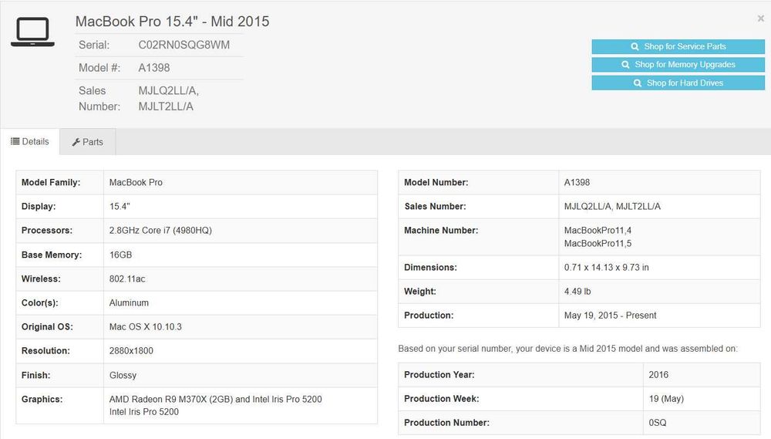Click the Shop for Memory Upgrades button
This screenshot has width=771, height=439.
tap(678, 65)
